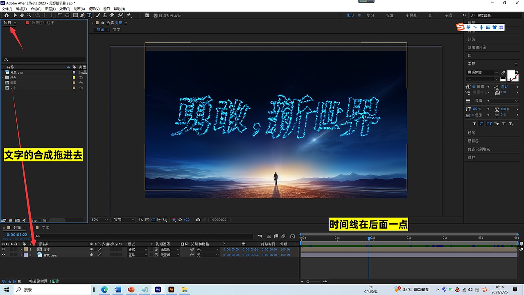The image size is (524, 295).
Task: Enable the 自动打开面板 checkbox
Action: pyautogui.click(x=155, y=15)
